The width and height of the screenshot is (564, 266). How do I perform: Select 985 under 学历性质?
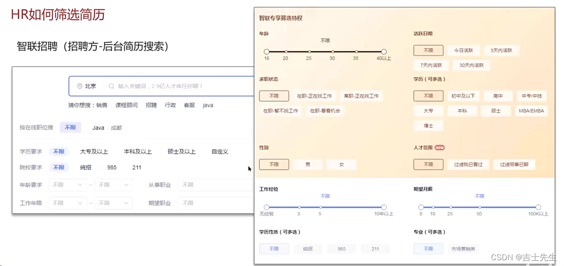pos(341,249)
